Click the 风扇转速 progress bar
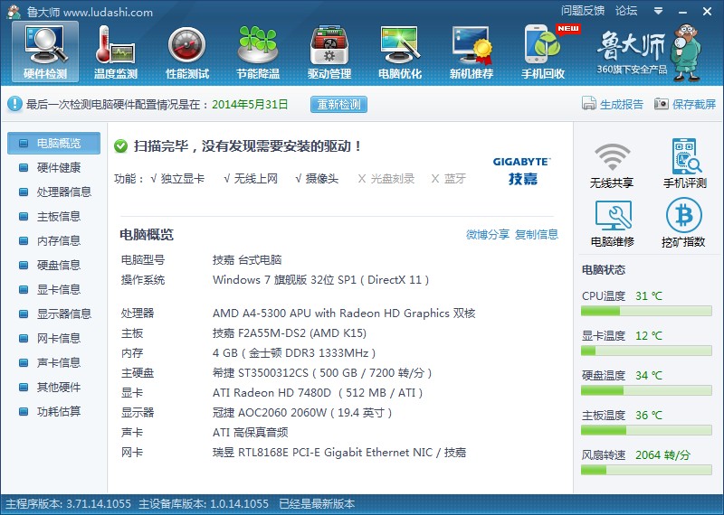 (x=646, y=471)
